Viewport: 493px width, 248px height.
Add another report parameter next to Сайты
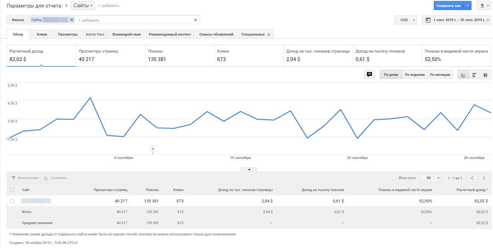[x=109, y=6]
